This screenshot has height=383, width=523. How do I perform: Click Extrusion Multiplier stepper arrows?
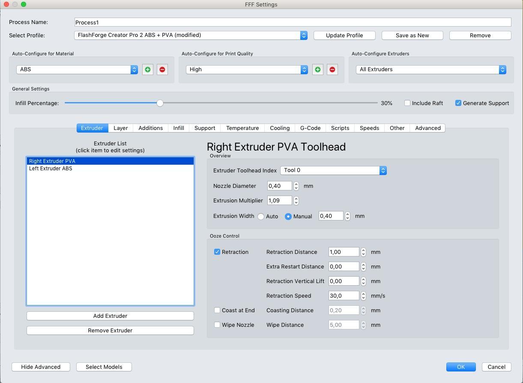[x=296, y=201]
